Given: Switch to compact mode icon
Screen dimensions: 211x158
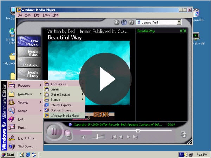Looking at the screenshot, I should tap(183, 134).
